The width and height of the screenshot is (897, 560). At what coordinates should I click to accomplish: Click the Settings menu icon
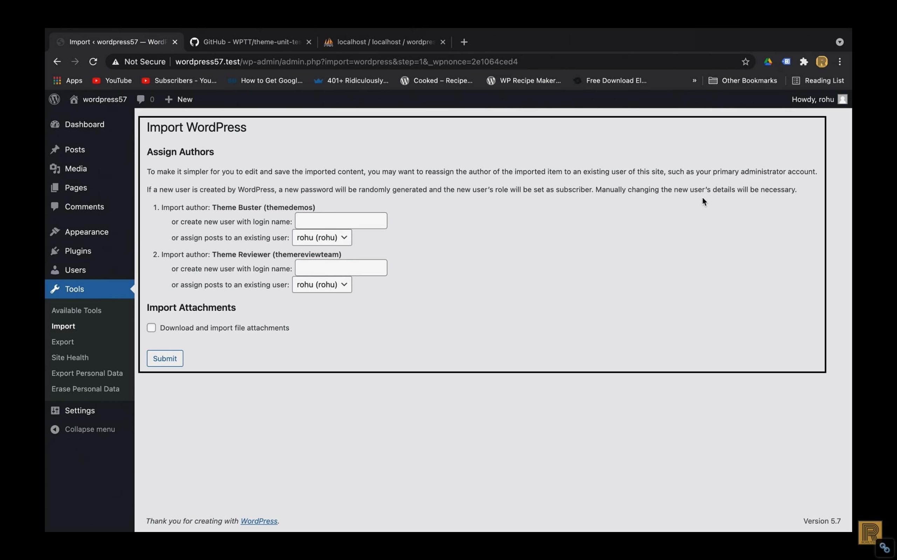[x=55, y=410]
